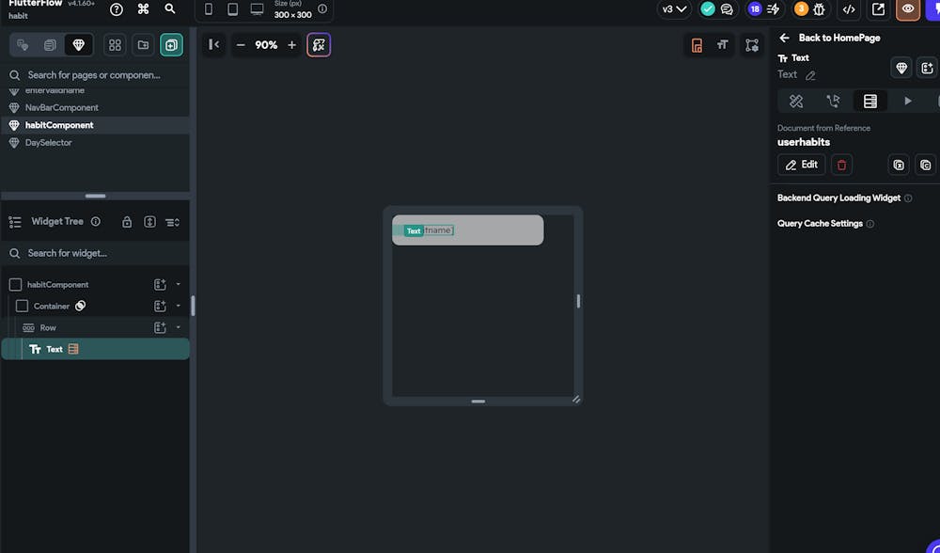Open the comments chat icon
The height and width of the screenshot is (553, 940).
pos(727,9)
